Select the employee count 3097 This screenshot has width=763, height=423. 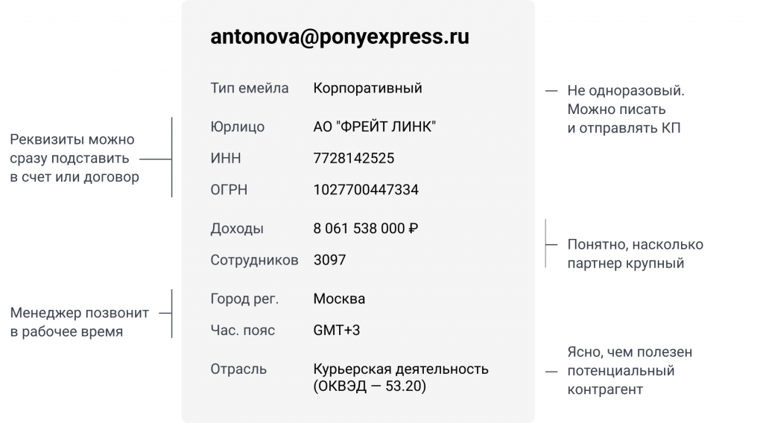coord(329,260)
